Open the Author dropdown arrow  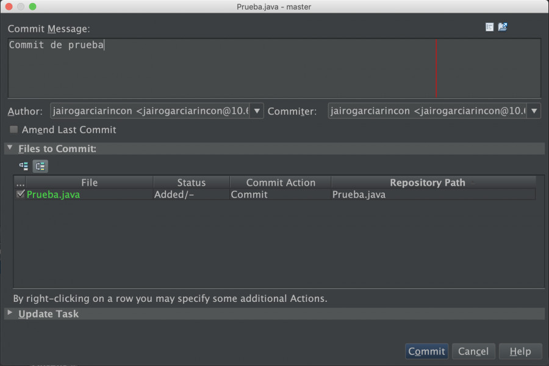pos(257,111)
